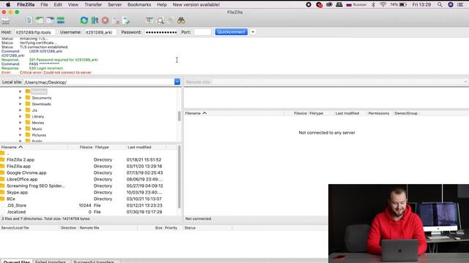Click the local directory tree scrollbar

[x=179, y=115]
